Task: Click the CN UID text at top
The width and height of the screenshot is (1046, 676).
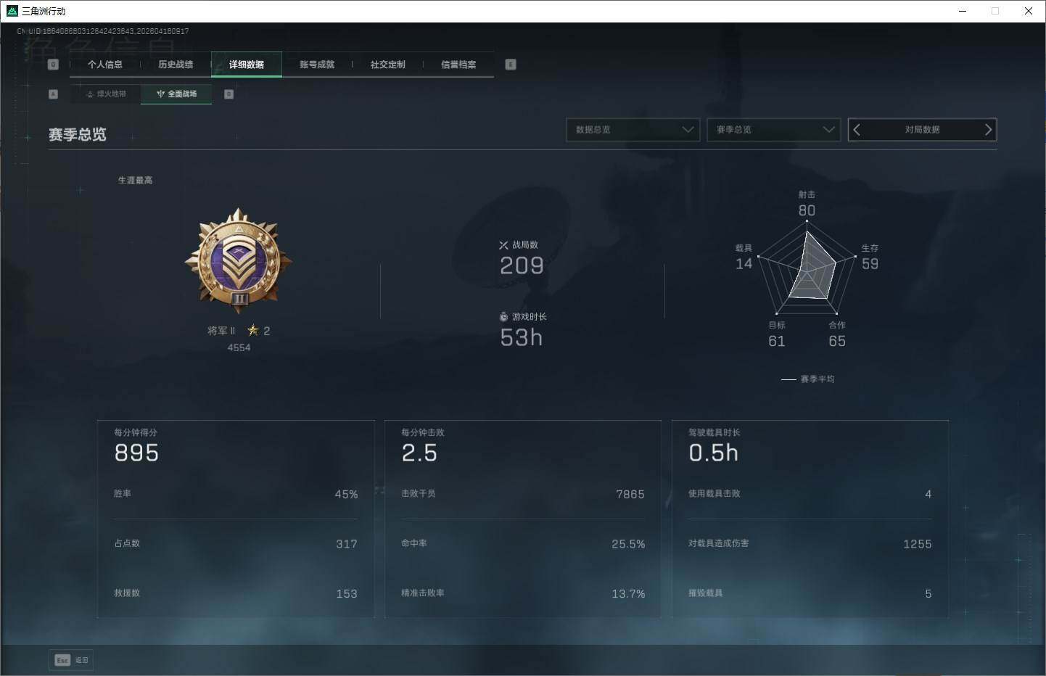Action: (x=103, y=31)
